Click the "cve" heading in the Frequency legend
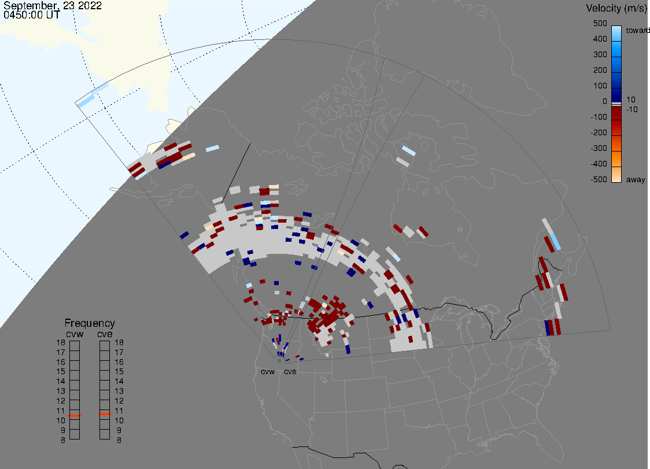 (105, 334)
